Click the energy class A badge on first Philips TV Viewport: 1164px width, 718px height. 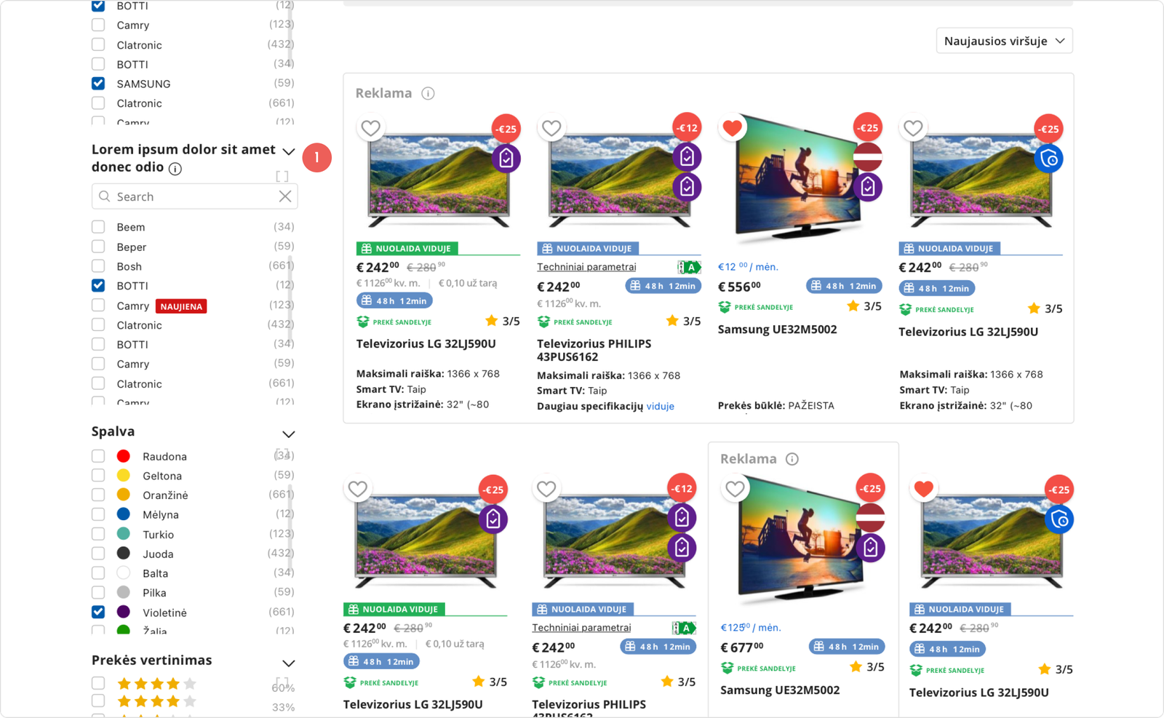tap(689, 267)
